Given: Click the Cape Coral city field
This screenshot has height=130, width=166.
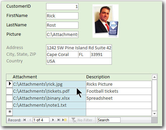Looking at the screenshot, I should coord(62,54).
